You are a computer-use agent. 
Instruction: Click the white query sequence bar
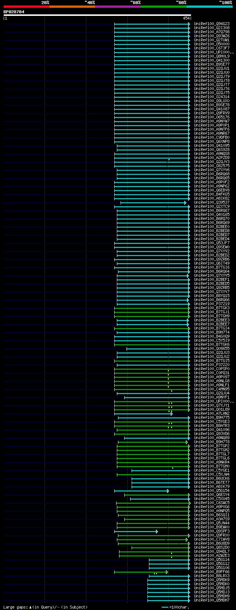[x=97, y=15]
